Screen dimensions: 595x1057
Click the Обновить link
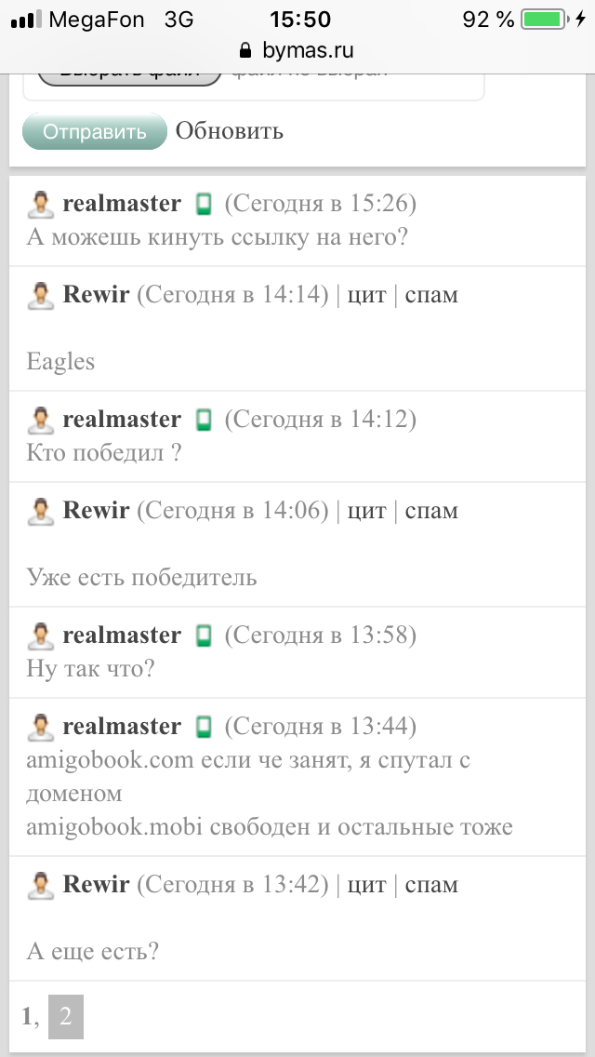click(x=229, y=131)
